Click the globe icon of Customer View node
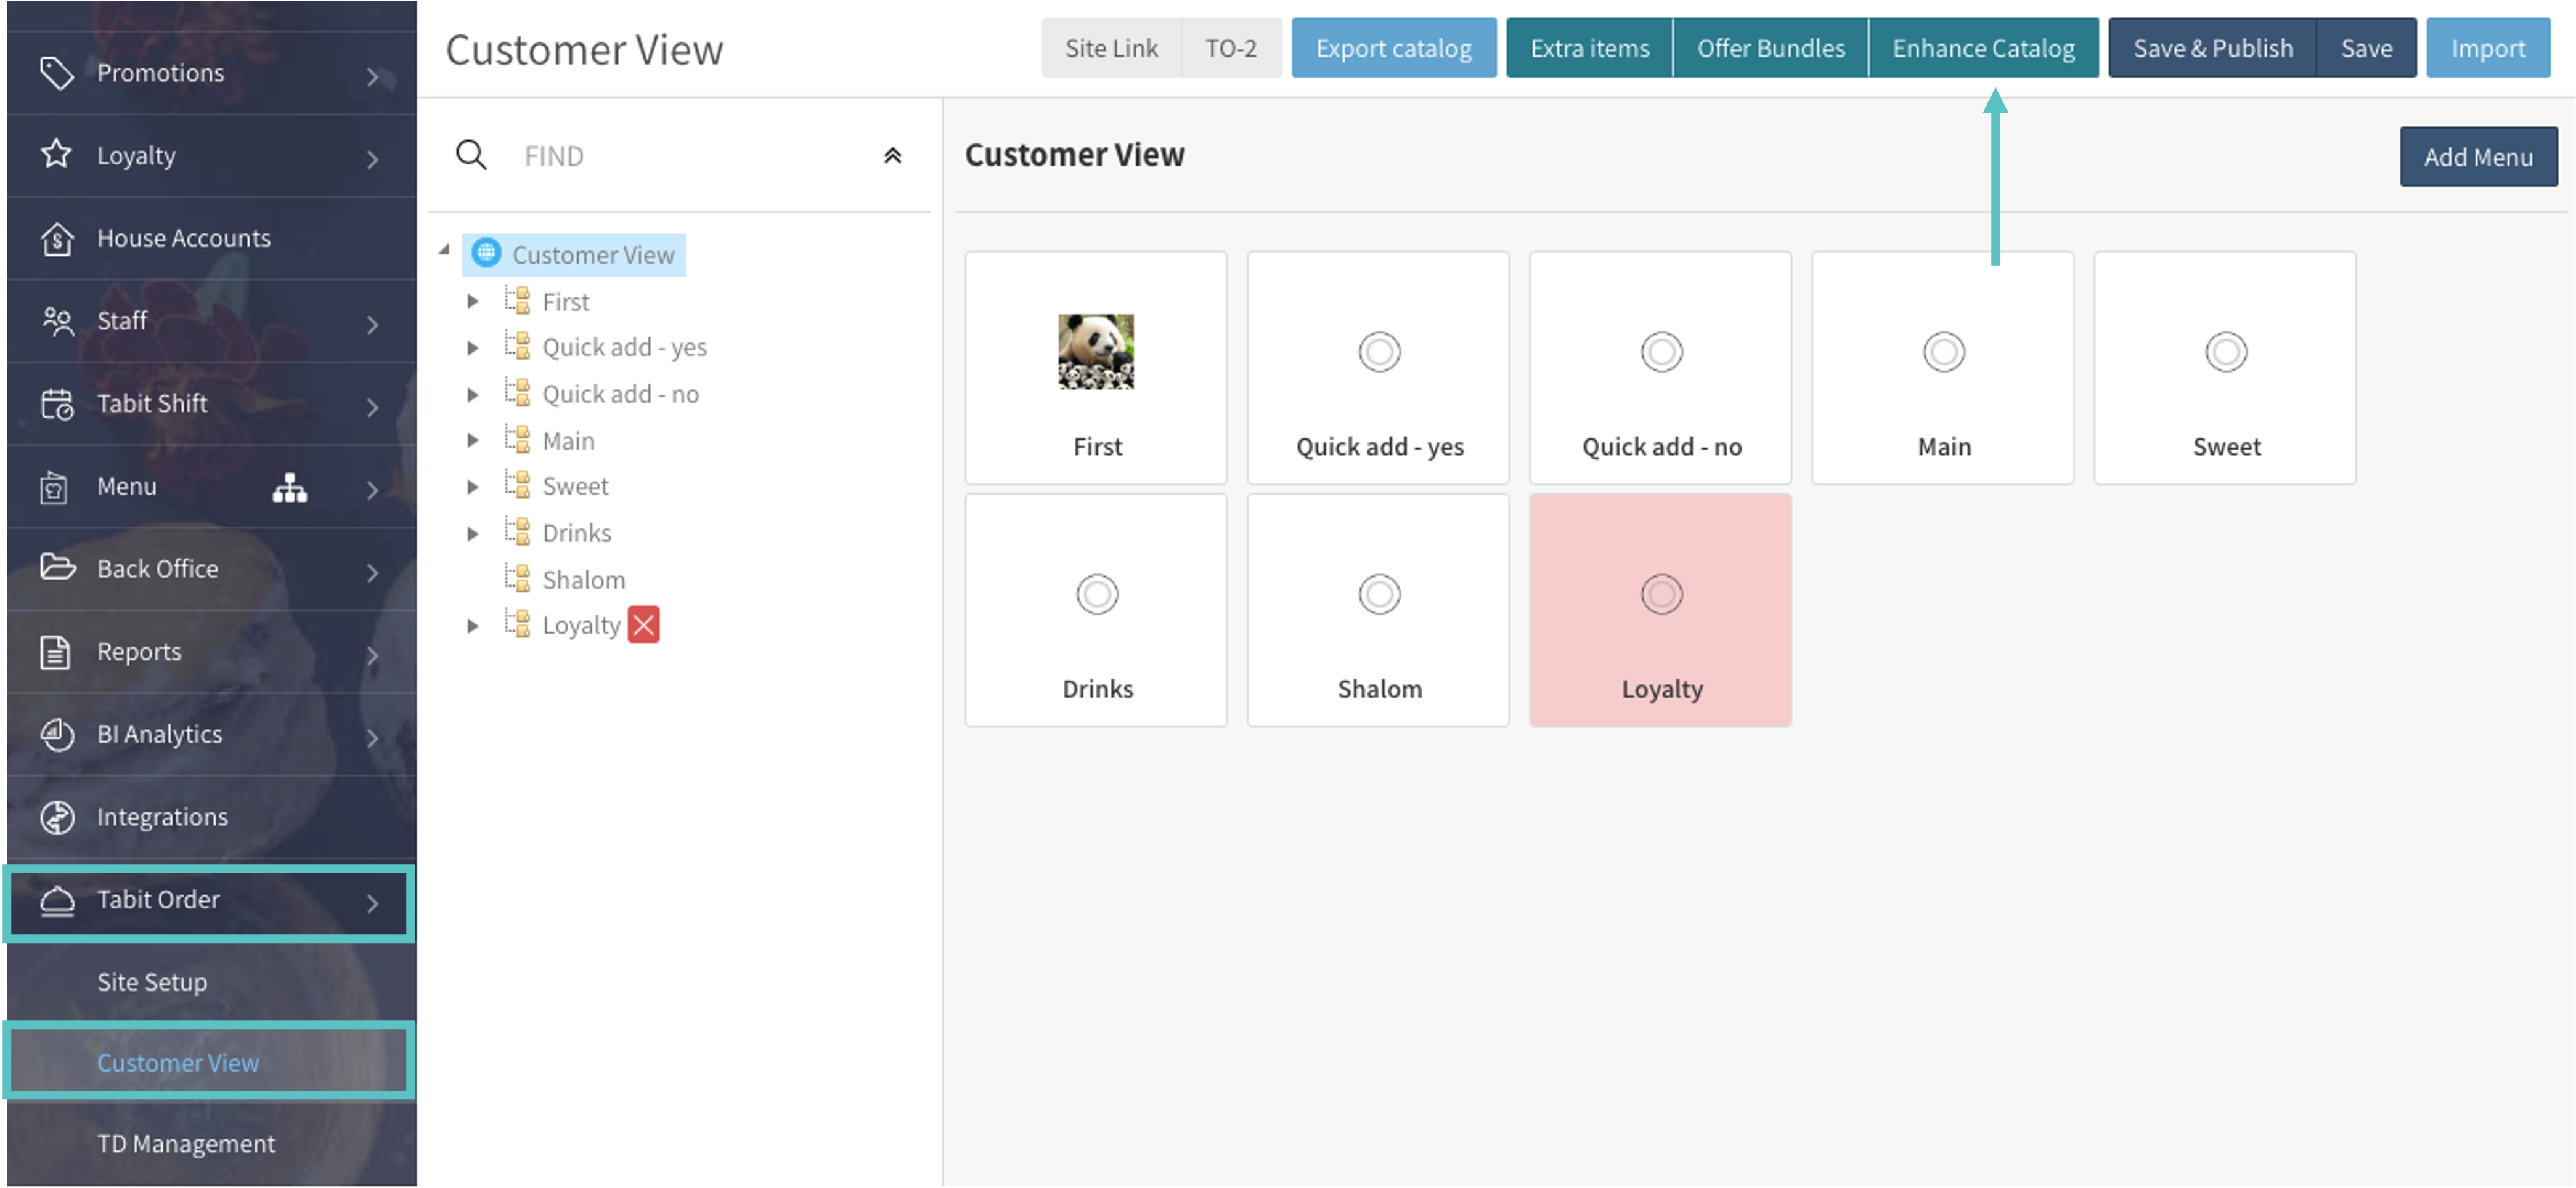The height and width of the screenshot is (1188, 2576). pos(486,254)
